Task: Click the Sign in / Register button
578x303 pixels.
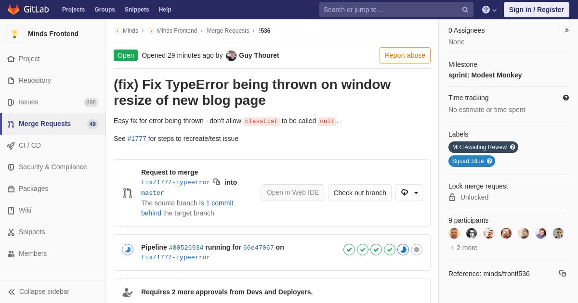Action: [x=537, y=10]
